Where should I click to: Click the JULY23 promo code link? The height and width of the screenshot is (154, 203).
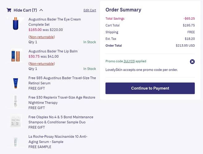pyautogui.click(x=129, y=61)
